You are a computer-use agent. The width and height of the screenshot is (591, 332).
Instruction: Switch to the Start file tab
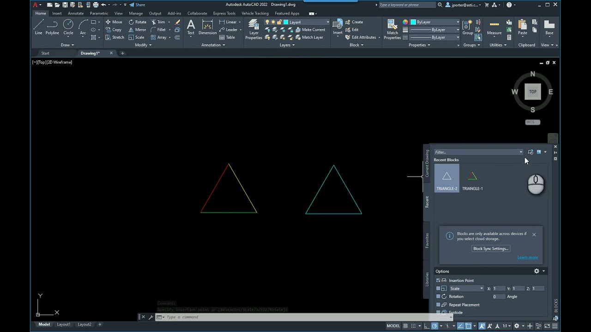(x=45, y=53)
